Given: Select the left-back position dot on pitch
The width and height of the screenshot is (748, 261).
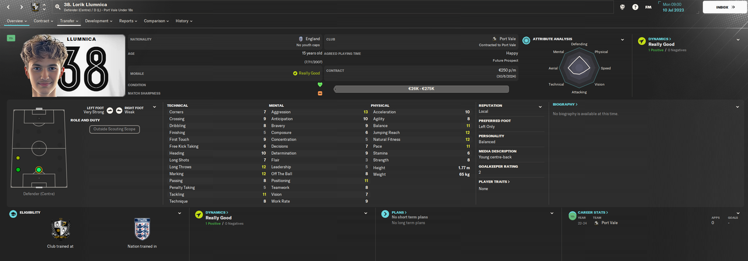Looking at the screenshot, I should (x=18, y=170).
